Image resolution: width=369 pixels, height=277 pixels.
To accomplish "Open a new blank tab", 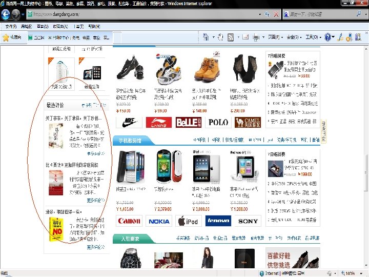I will 117,37.
